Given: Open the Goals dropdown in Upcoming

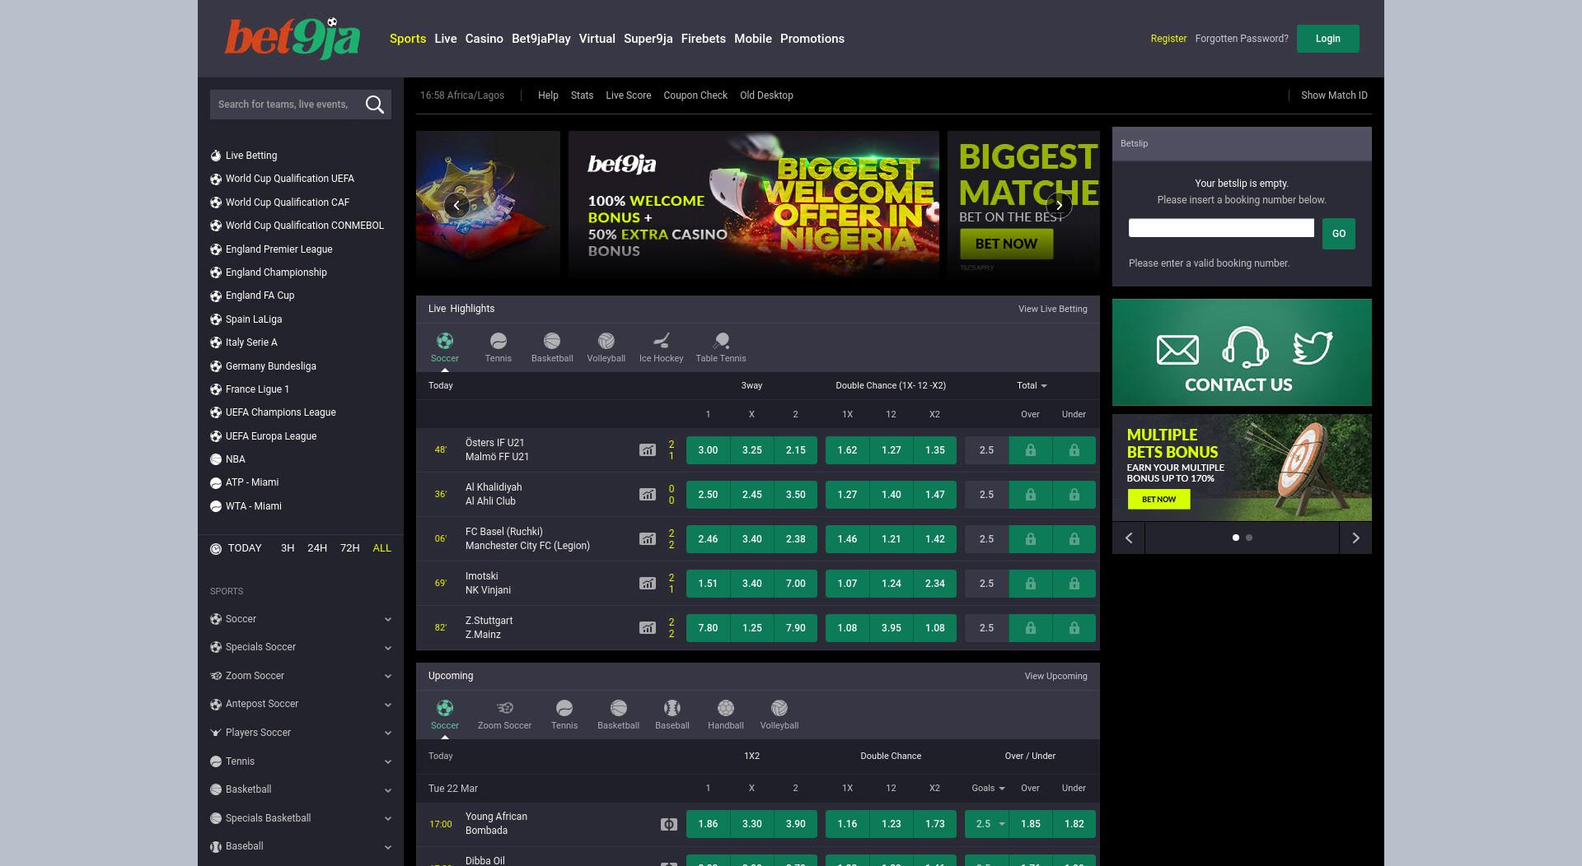Looking at the screenshot, I should (x=988, y=788).
